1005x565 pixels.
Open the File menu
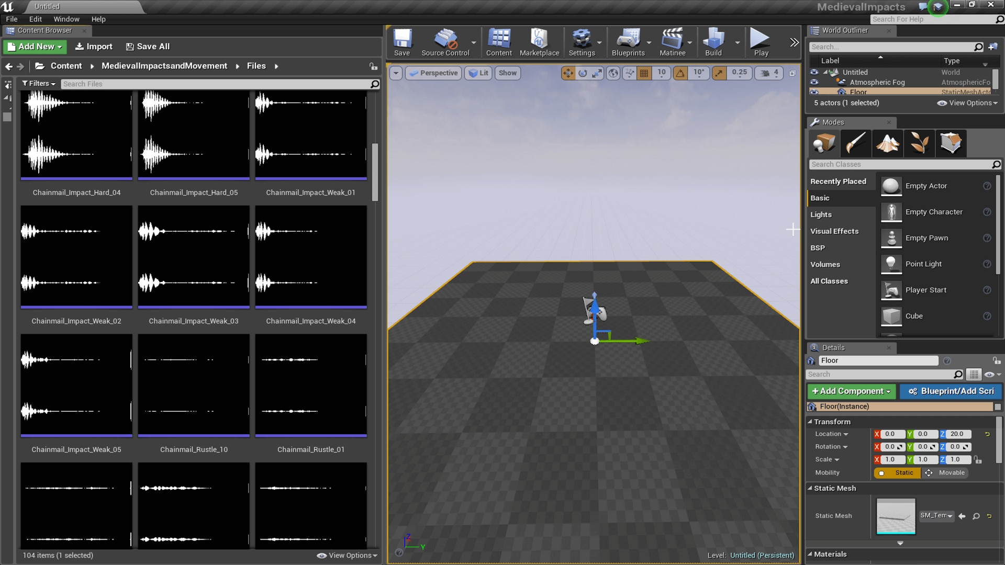[x=12, y=19]
